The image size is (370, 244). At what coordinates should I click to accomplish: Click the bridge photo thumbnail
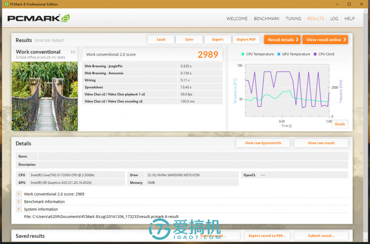point(45,96)
